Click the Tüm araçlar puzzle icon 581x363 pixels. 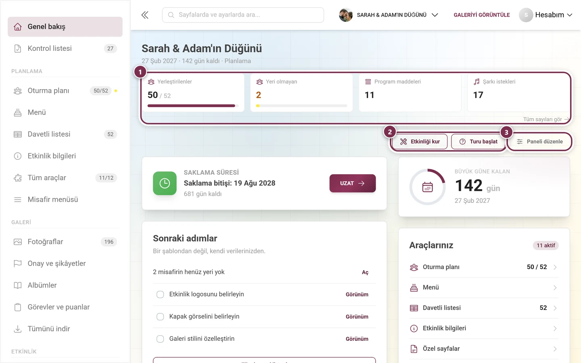click(18, 178)
